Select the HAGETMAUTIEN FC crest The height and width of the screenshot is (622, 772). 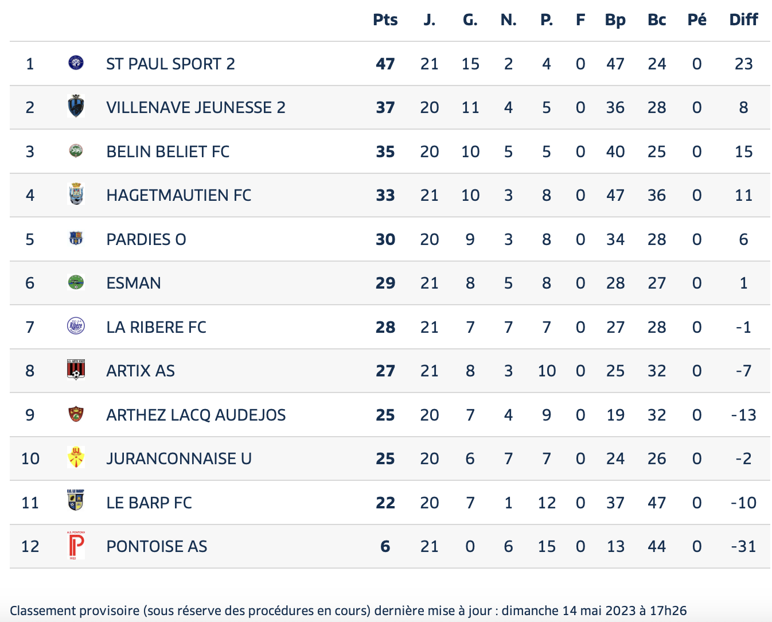[76, 195]
